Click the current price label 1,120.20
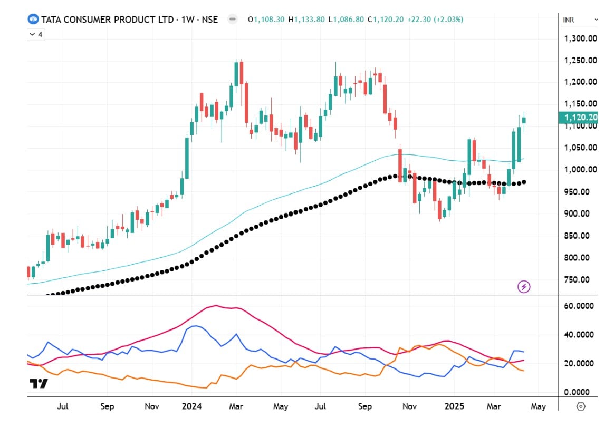The height and width of the screenshot is (427, 614). (579, 118)
